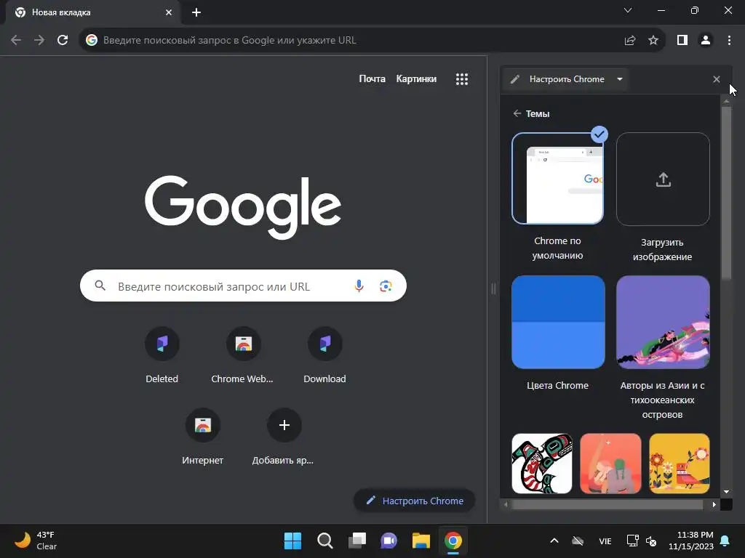
Task: Open the Chat app on taskbar
Action: click(389, 541)
